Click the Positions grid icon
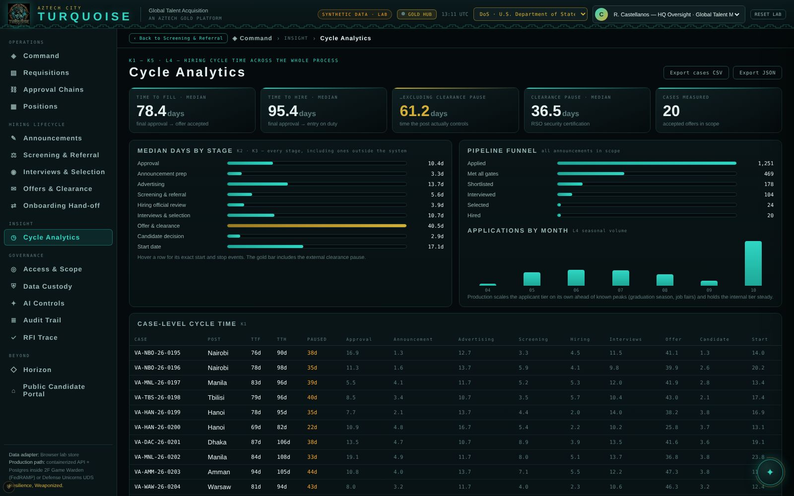The height and width of the screenshot is (496, 794). [13, 107]
